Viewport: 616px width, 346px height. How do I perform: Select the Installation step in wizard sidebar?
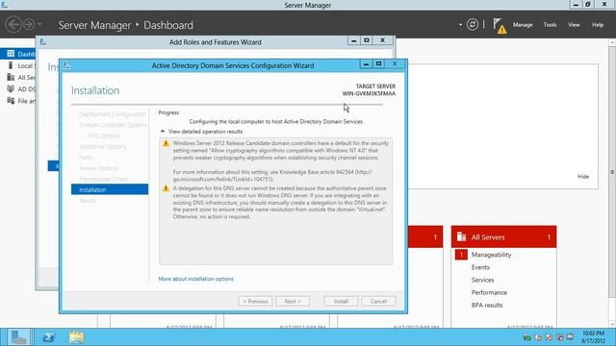(110, 189)
